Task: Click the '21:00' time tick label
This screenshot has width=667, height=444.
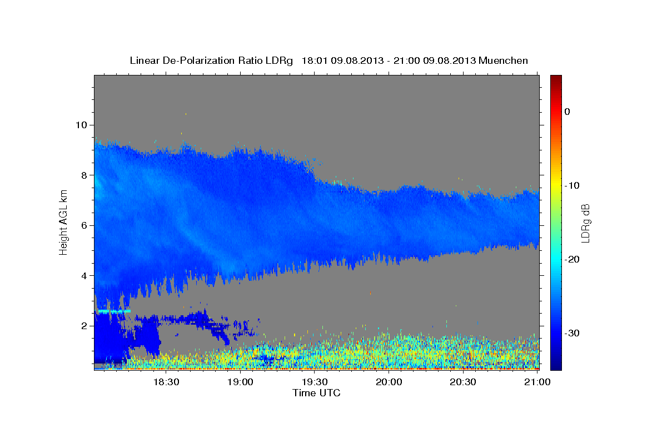Action: [537, 382]
